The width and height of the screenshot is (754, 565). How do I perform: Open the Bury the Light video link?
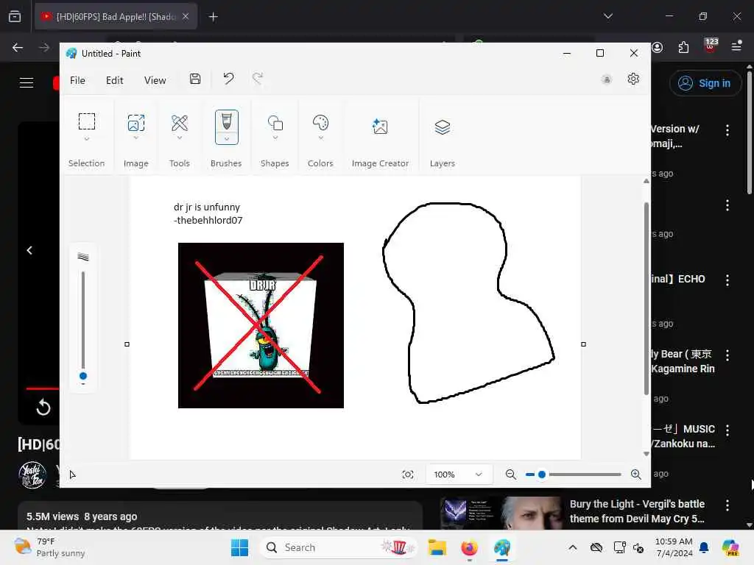[637, 511]
